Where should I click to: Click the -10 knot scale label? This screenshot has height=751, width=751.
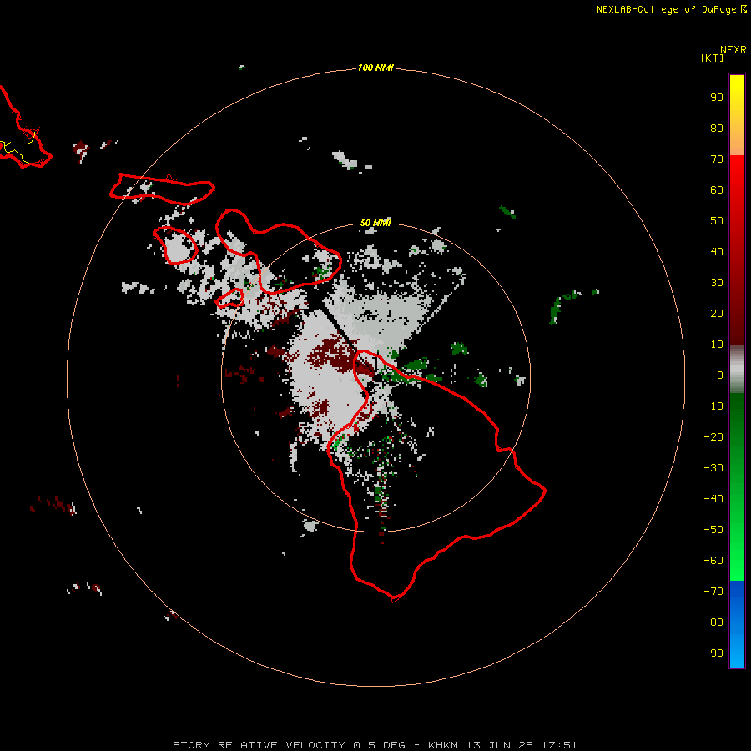(713, 406)
